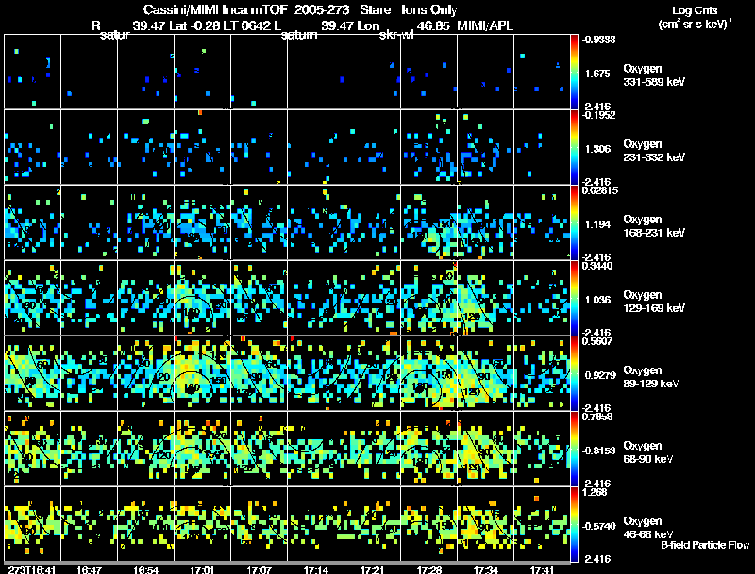This screenshot has width=755, height=574.
Task: Click the -0.9338 color bar maximum value
Action: (x=598, y=40)
